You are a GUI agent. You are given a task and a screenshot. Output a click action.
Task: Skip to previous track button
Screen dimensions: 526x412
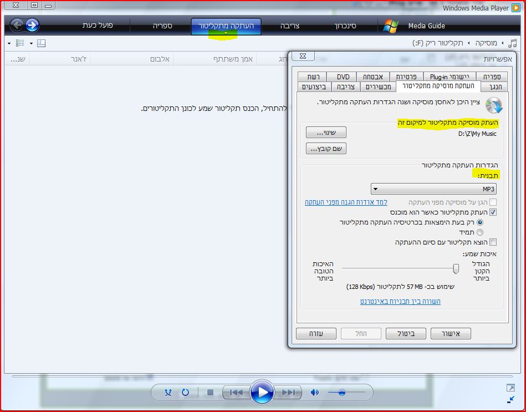point(236,392)
